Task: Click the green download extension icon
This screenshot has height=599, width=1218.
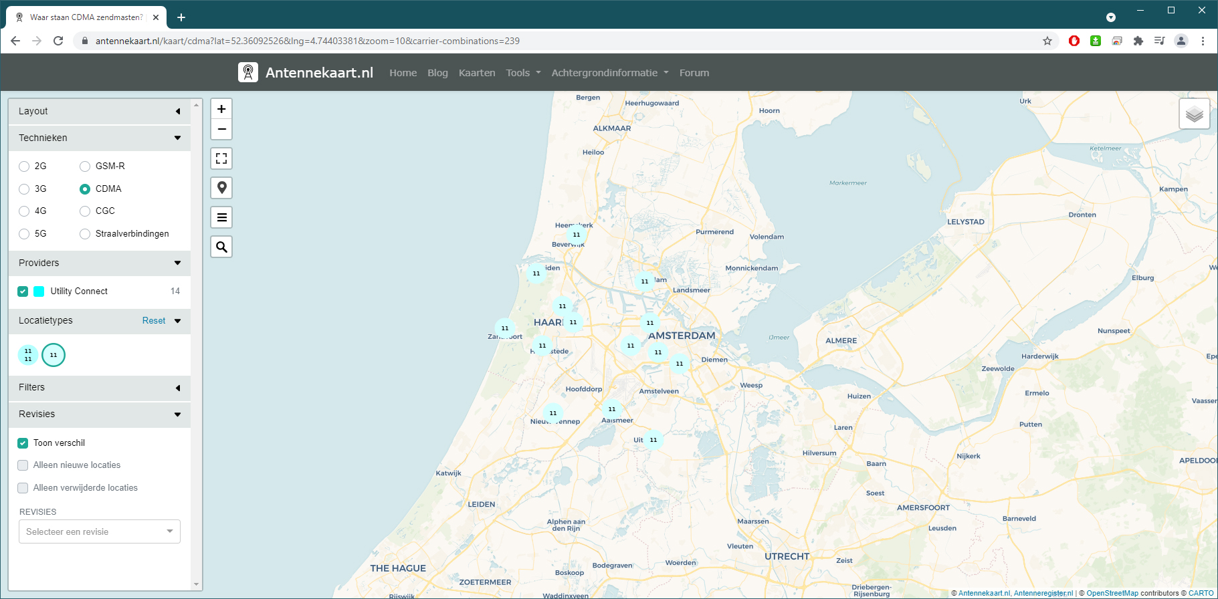Action: (x=1096, y=41)
